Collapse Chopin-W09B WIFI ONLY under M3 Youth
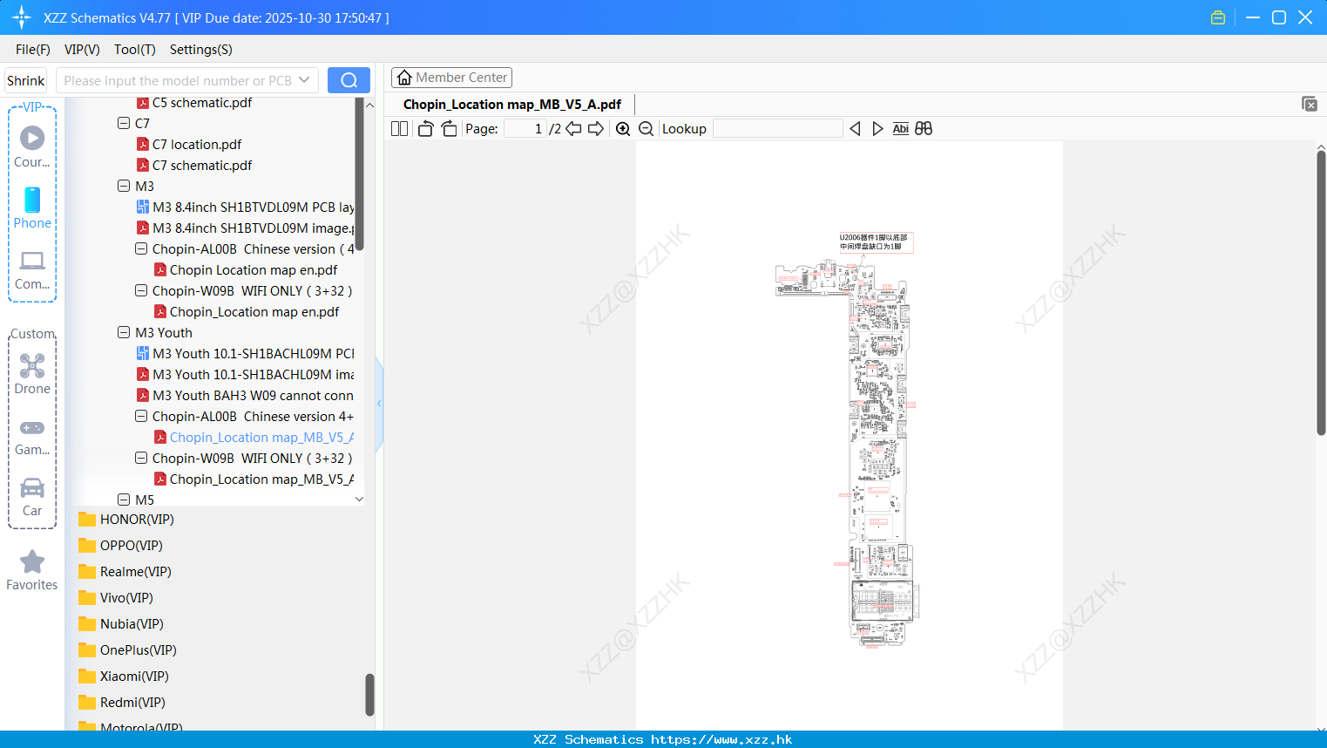 tap(141, 458)
